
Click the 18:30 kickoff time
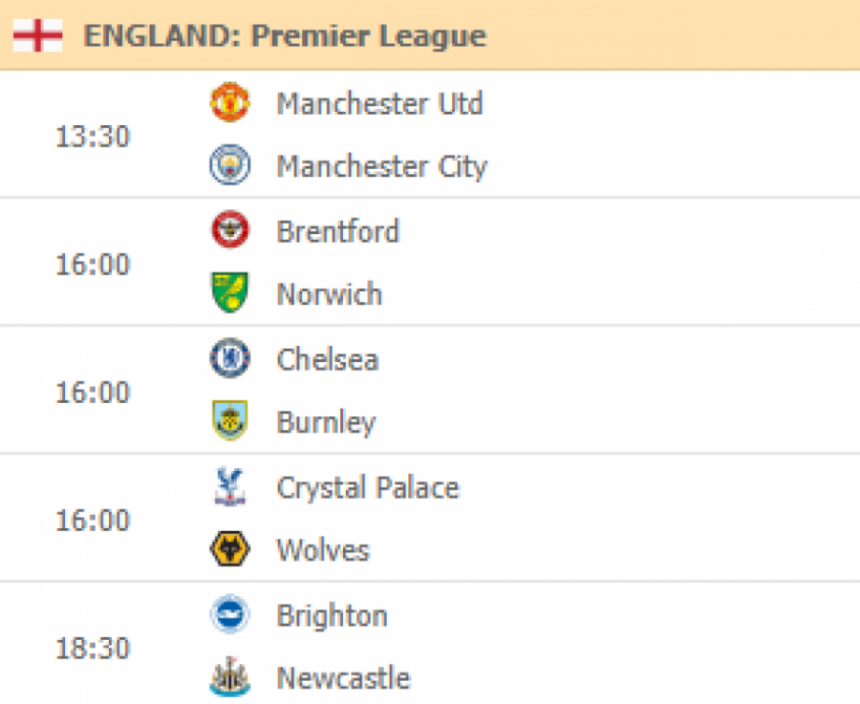click(93, 648)
